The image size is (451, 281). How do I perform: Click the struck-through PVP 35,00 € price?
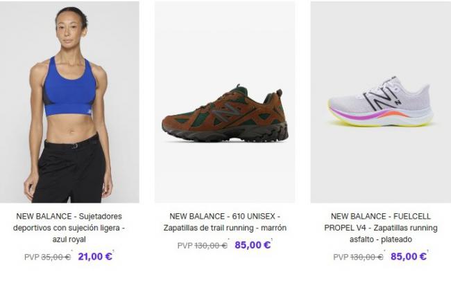pos(56,257)
